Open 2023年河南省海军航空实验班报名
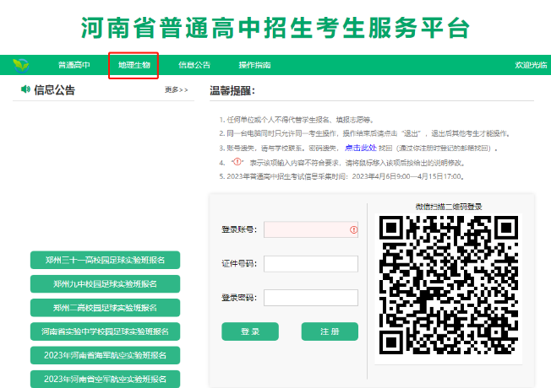Screen dimensions: 551x388 coord(105,355)
